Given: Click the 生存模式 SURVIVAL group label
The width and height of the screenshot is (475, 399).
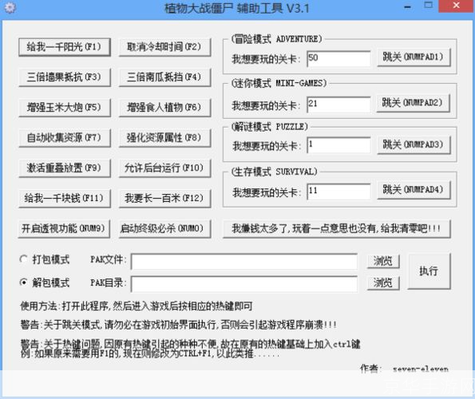Looking at the screenshot, I should point(275,172).
